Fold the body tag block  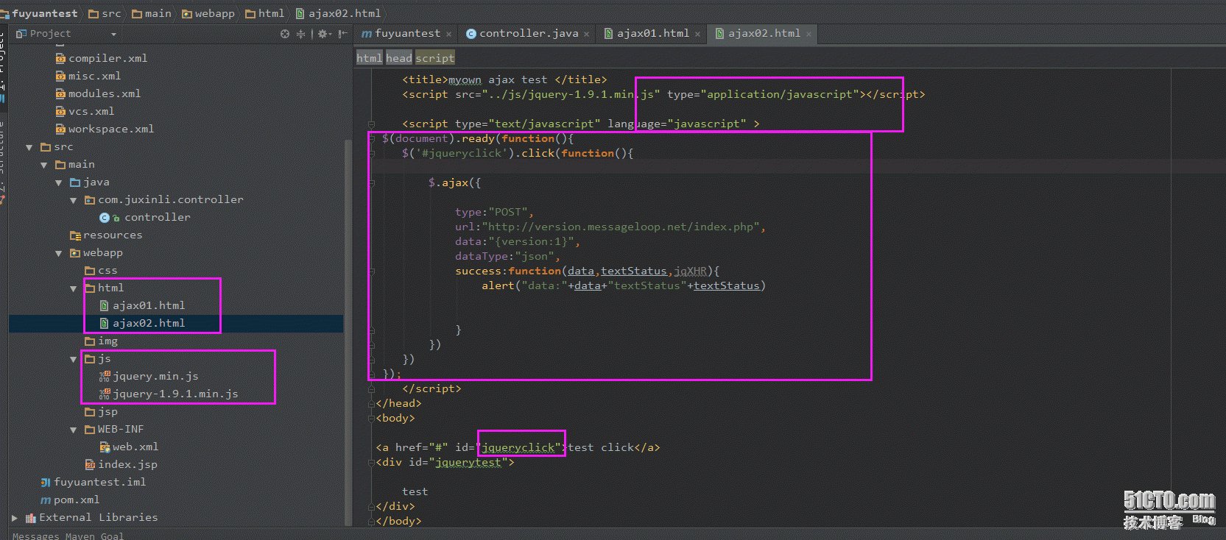pyautogui.click(x=371, y=418)
